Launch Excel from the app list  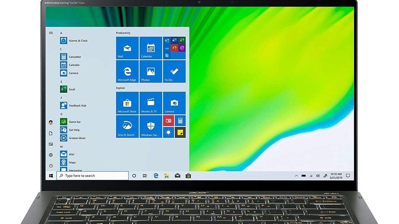click(68, 90)
